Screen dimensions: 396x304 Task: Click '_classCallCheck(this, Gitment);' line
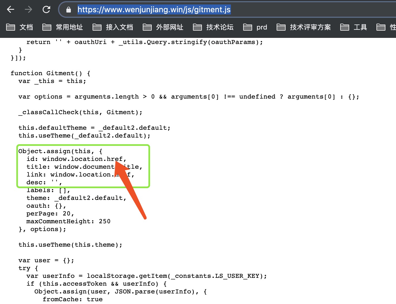point(80,112)
